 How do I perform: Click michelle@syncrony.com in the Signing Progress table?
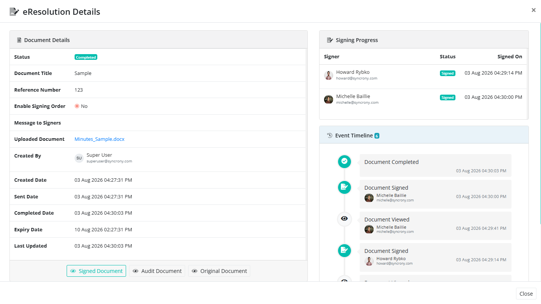pyautogui.click(x=357, y=103)
